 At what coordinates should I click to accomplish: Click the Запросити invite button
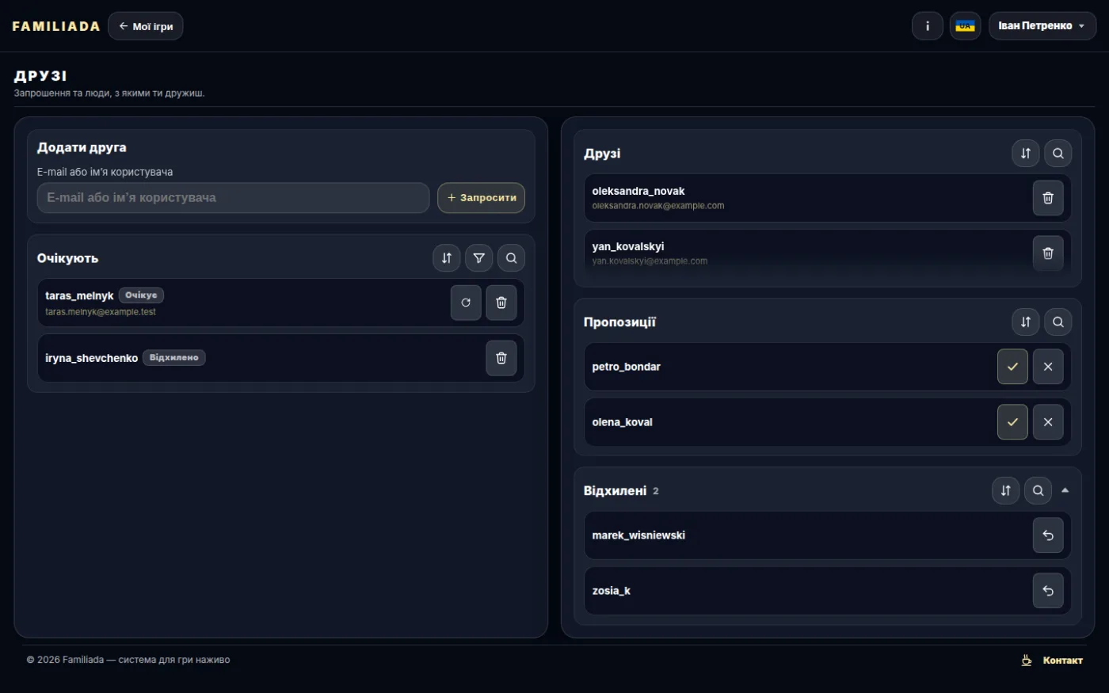pyautogui.click(x=482, y=198)
